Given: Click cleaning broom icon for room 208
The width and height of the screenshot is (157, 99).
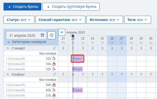Looking at the screenshot, I should point(54,85).
